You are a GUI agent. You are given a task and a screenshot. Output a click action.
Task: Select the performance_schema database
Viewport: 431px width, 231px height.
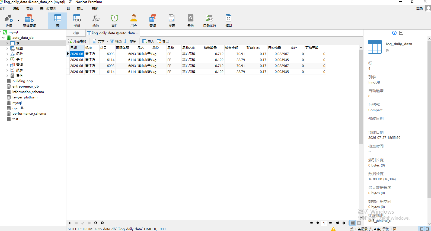[x=29, y=114]
